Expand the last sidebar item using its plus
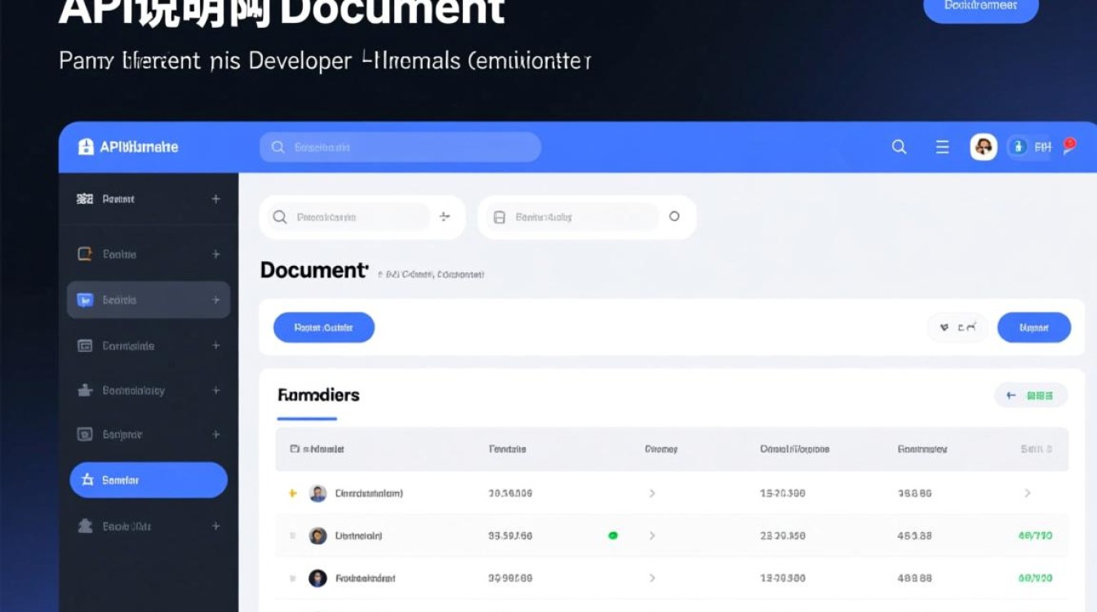Viewport: 1097px width, 612px height. coord(215,526)
